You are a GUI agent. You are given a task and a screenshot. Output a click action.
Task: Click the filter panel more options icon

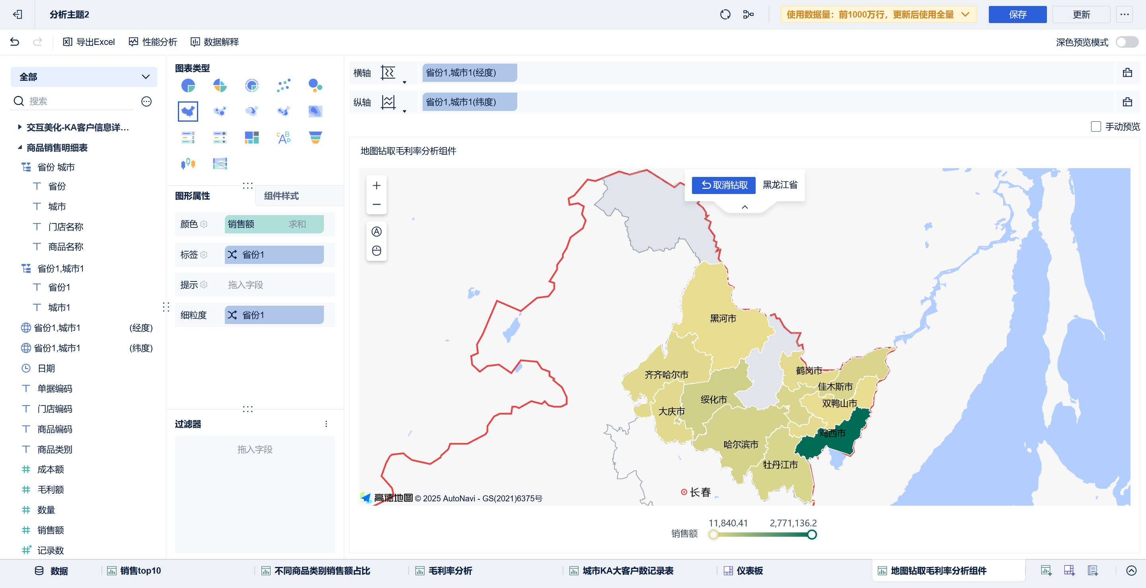326,424
